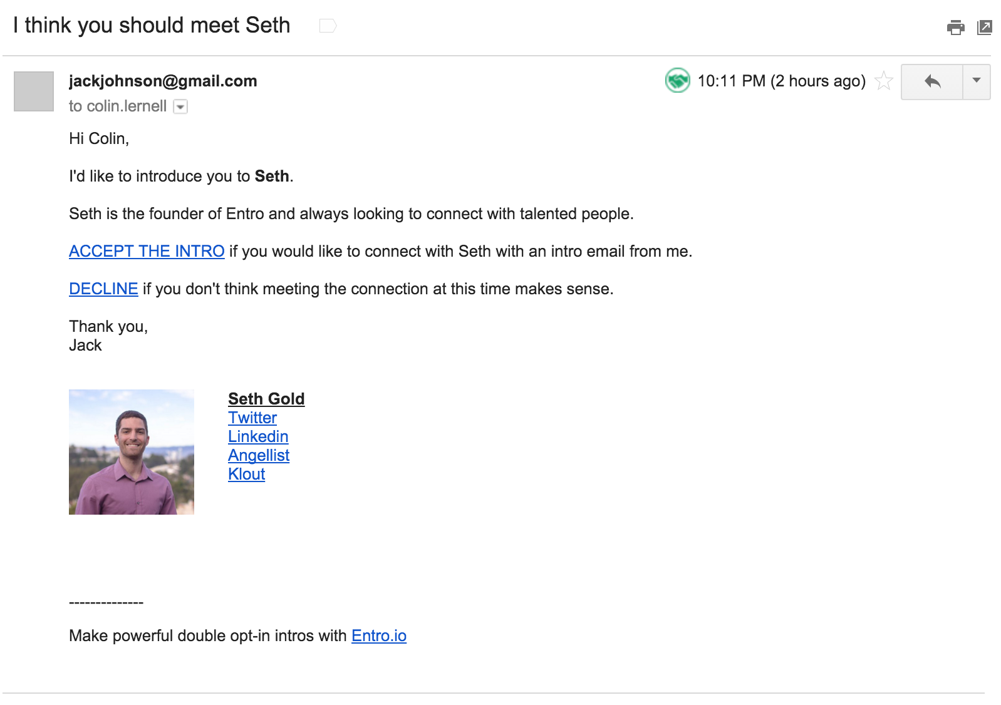
Task: Star this email message
Action: (x=883, y=81)
